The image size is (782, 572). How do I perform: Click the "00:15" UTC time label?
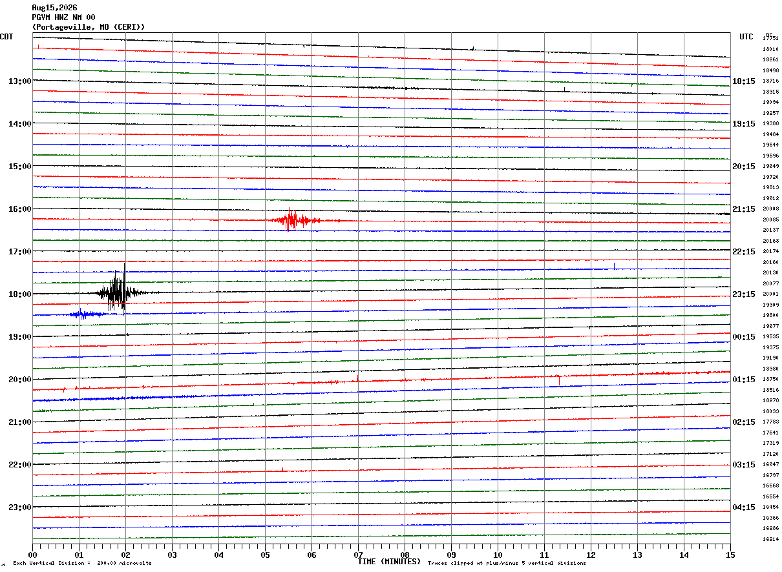click(x=744, y=337)
